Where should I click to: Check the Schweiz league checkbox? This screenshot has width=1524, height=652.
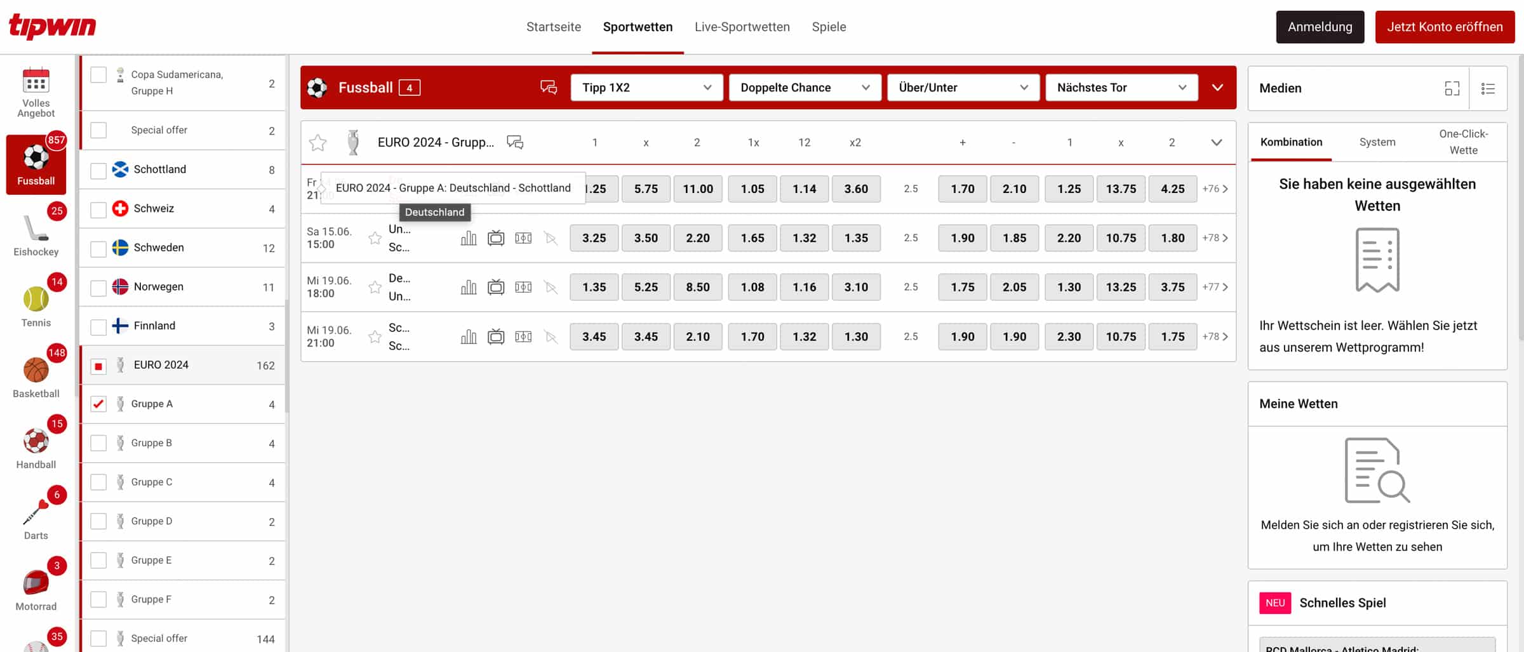(x=98, y=210)
